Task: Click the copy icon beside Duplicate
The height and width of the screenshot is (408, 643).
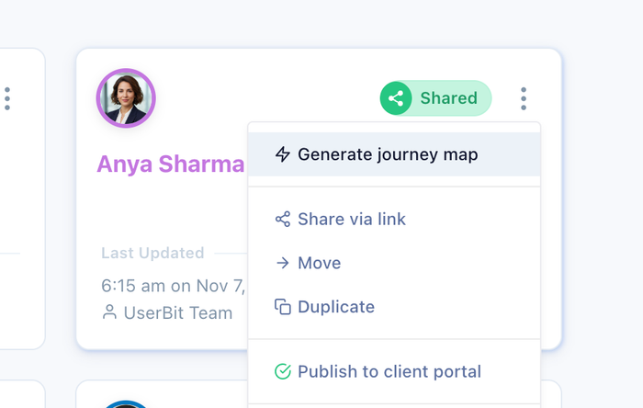Action: (x=283, y=307)
